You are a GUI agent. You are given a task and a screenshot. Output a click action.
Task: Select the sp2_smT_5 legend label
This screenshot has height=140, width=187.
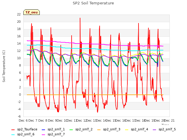167,129
